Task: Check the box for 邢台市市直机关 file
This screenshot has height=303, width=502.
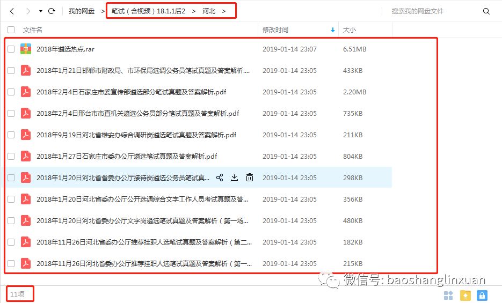Action: coord(11,113)
